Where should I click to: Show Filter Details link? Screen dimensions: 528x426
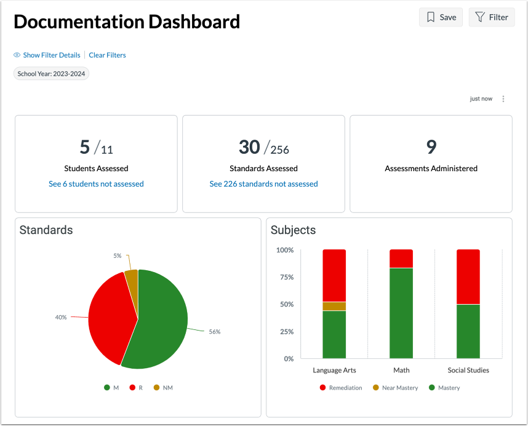[x=52, y=55]
